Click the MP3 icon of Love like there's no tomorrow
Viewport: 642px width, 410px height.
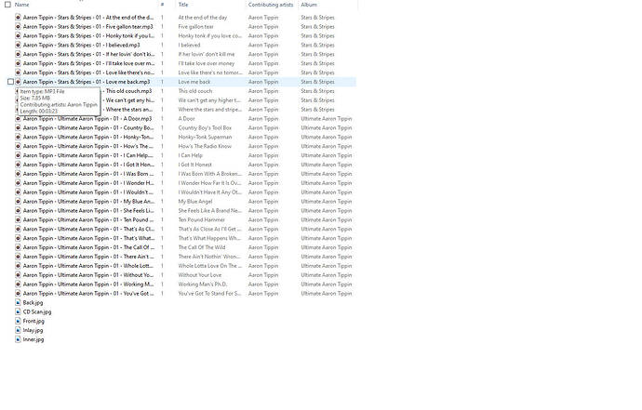click(x=18, y=73)
